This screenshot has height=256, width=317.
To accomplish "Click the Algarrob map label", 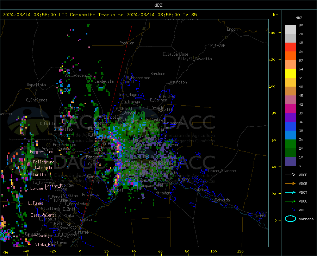I will 62,223.
